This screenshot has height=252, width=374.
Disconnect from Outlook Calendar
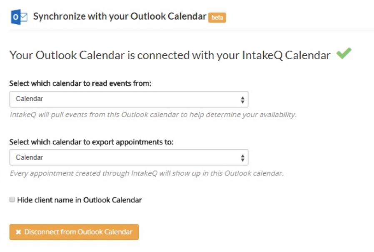74,232
